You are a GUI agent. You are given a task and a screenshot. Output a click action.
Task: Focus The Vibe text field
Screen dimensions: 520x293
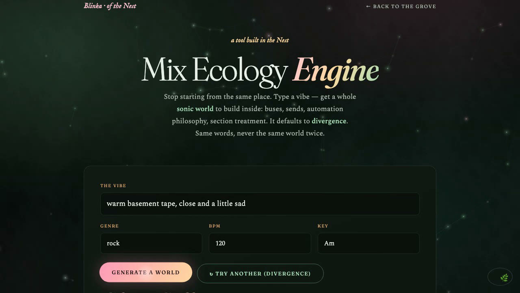(x=260, y=204)
